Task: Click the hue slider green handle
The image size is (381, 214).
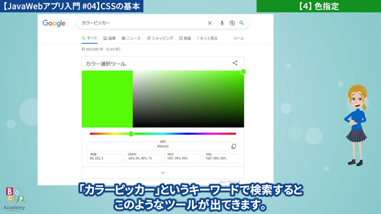Action: 131,134
